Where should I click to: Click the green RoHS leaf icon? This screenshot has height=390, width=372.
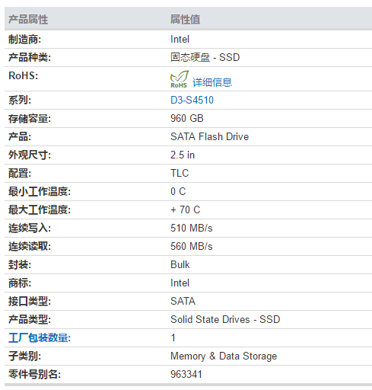click(180, 79)
